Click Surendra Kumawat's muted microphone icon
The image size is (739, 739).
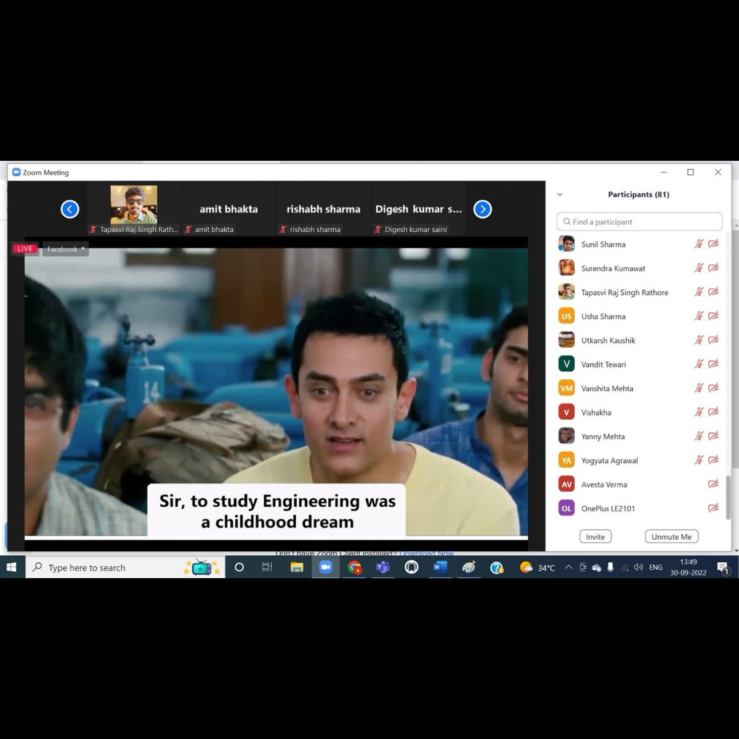coord(699,268)
